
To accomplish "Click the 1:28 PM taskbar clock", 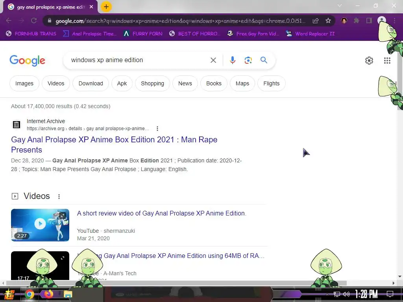I will [366, 294].
